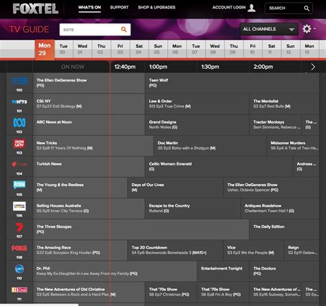Image resolution: width=326 pixels, height=306 pixels.
Task: Select the ABC channel logo (102)
Action: (x=19, y=123)
